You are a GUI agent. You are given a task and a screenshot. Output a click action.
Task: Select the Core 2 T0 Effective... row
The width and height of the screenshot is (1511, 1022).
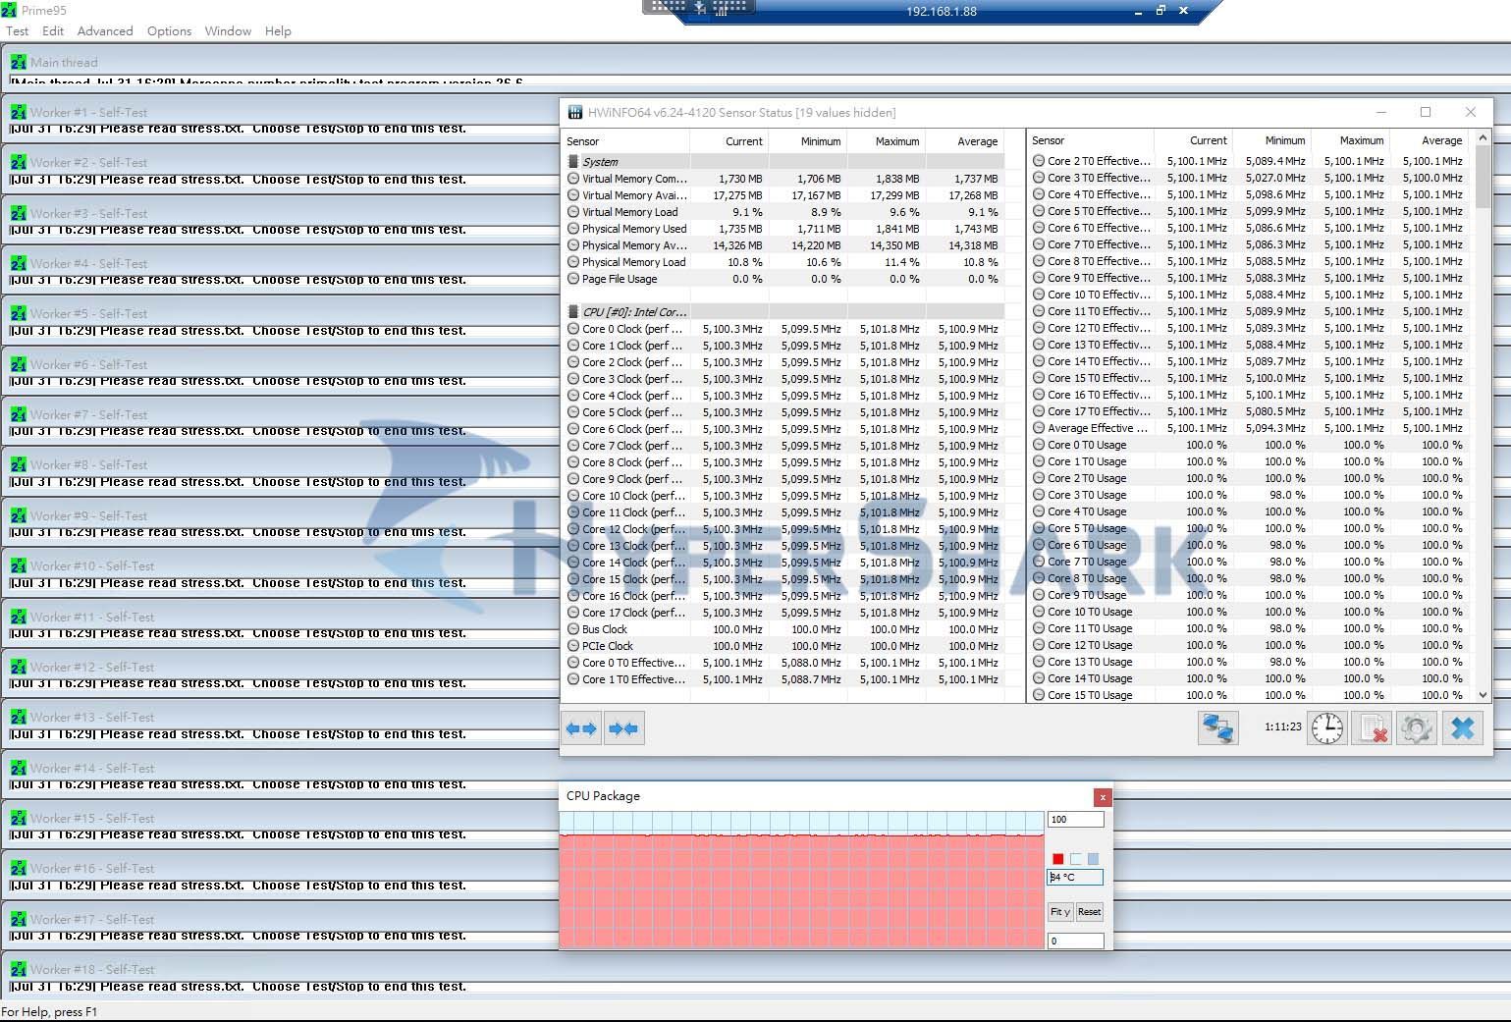pyautogui.click(x=1249, y=161)
